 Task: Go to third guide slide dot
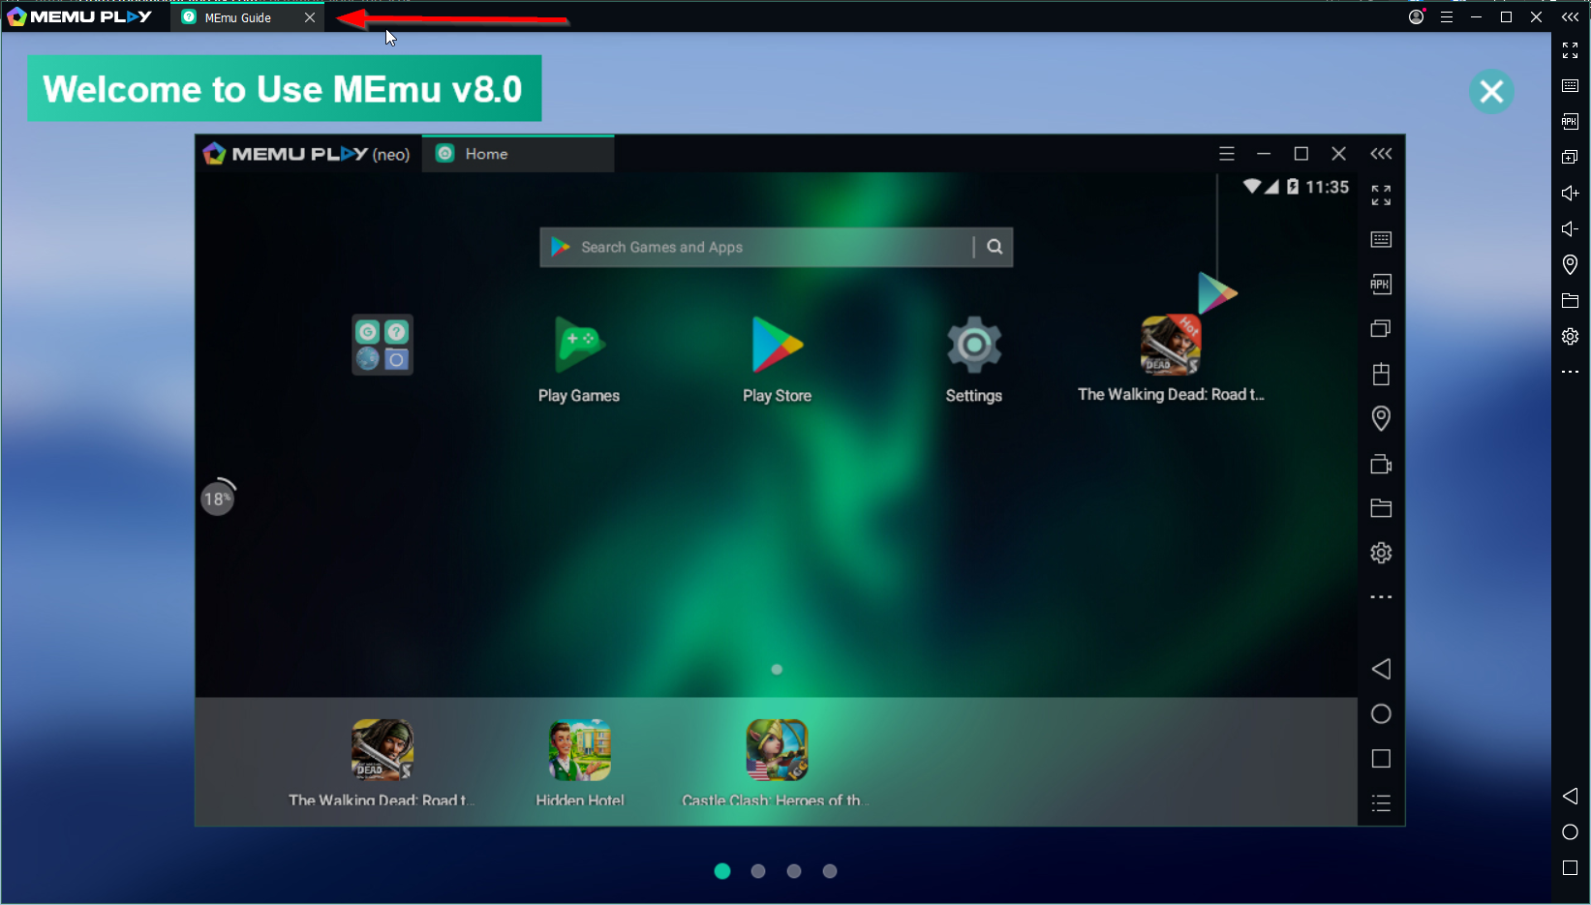pos(794,871)
